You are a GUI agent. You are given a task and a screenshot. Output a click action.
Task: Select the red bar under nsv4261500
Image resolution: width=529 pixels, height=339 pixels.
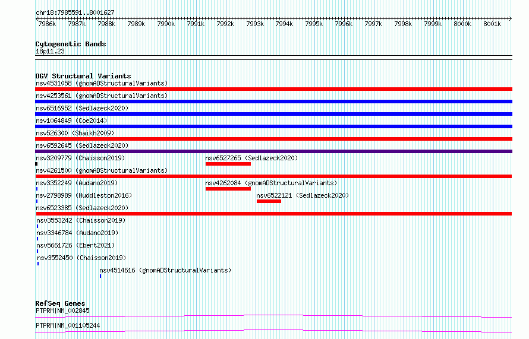(x=273, y=176)
